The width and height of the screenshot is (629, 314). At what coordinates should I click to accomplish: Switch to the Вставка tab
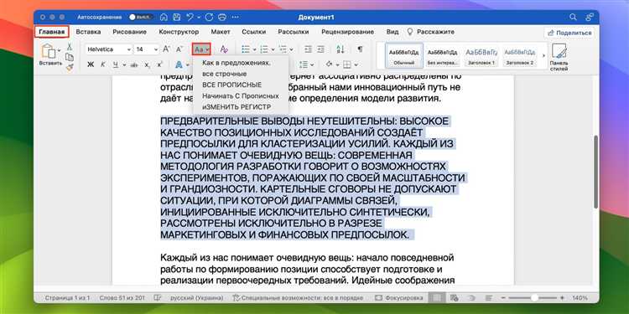pos(88,32)
